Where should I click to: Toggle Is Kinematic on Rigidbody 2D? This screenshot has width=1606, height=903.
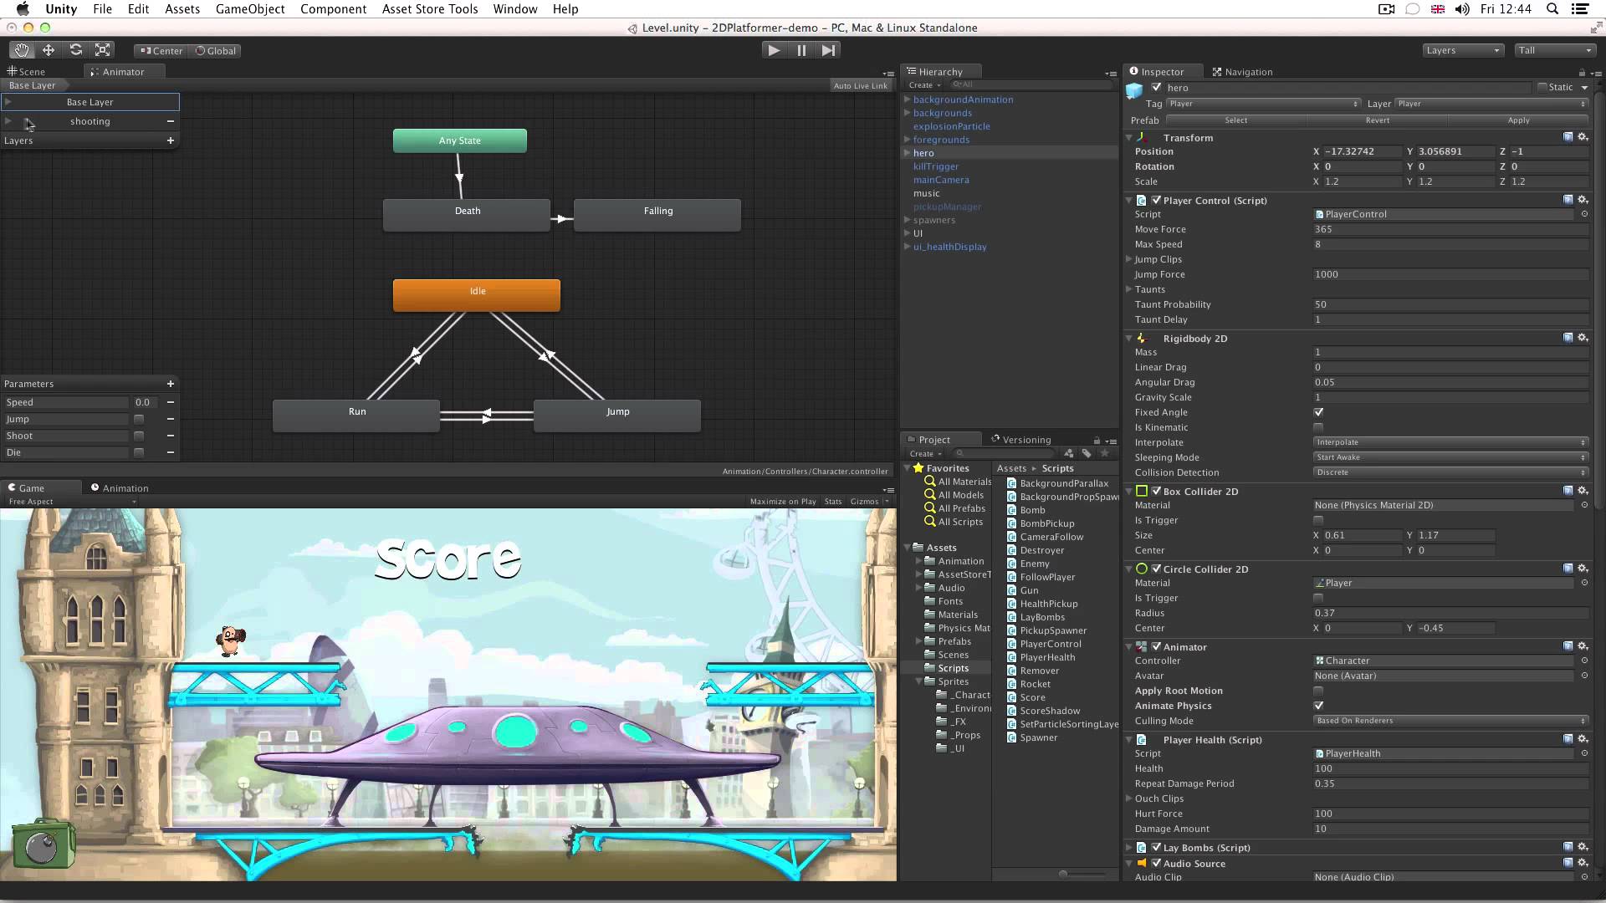point(1318,426)
